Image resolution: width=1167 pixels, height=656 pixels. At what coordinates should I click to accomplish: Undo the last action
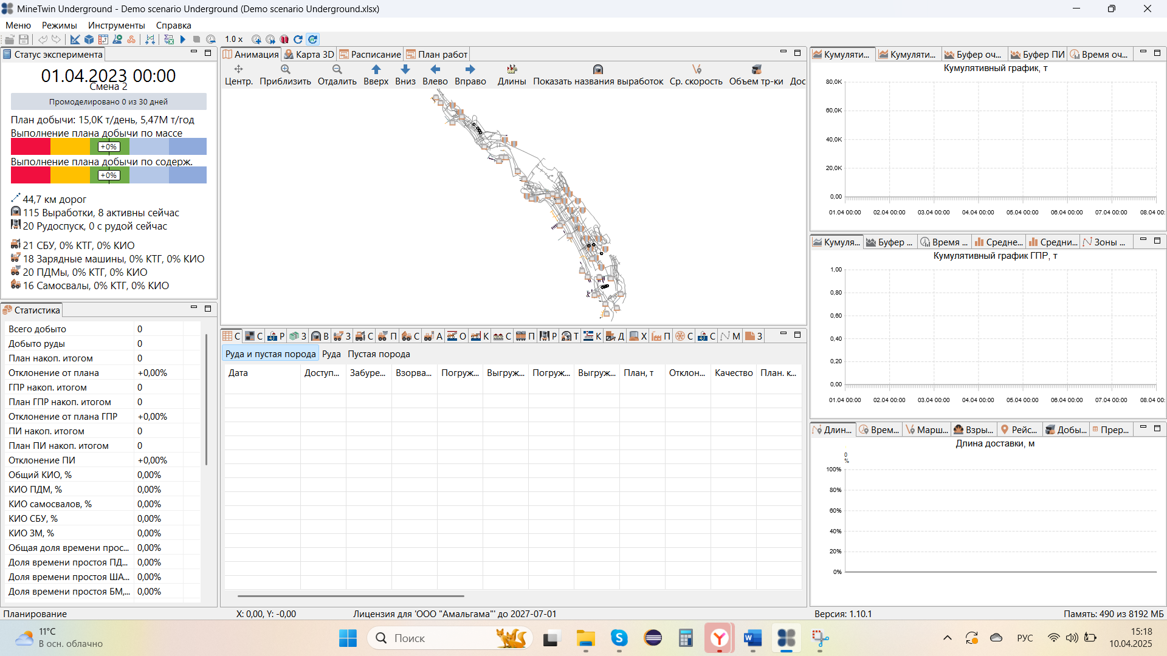click(x=43, y=39)
